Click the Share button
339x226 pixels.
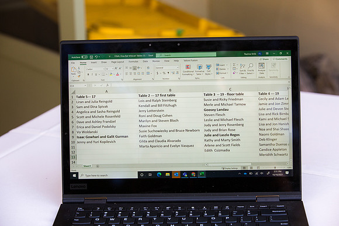[x=264, y=59]
